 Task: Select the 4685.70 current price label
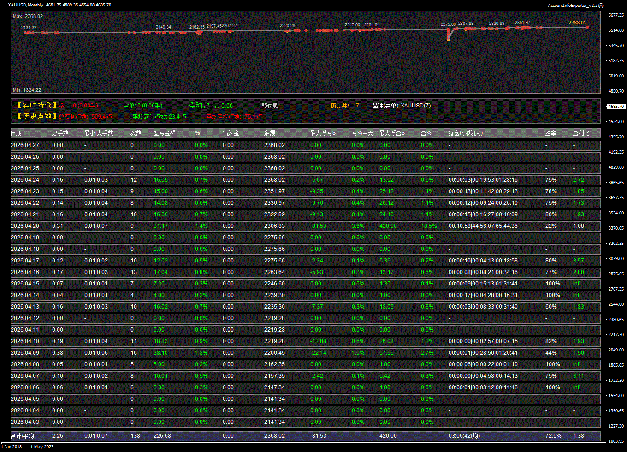616,106
